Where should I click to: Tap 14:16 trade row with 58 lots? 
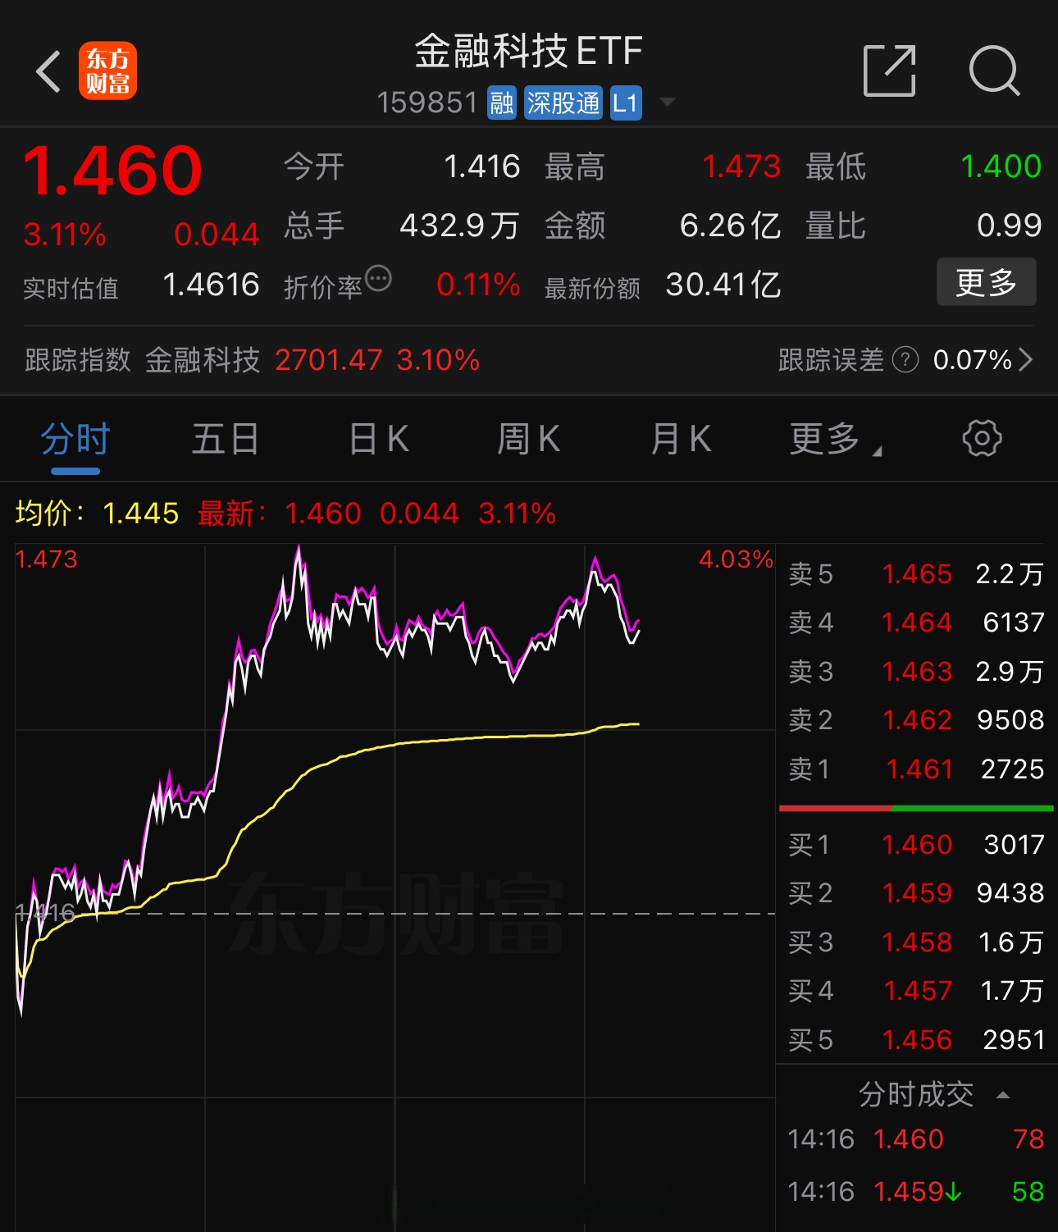[916, 1191]
